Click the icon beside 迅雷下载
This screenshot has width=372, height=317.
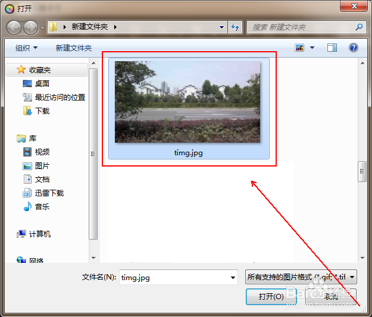coord(27,193)
